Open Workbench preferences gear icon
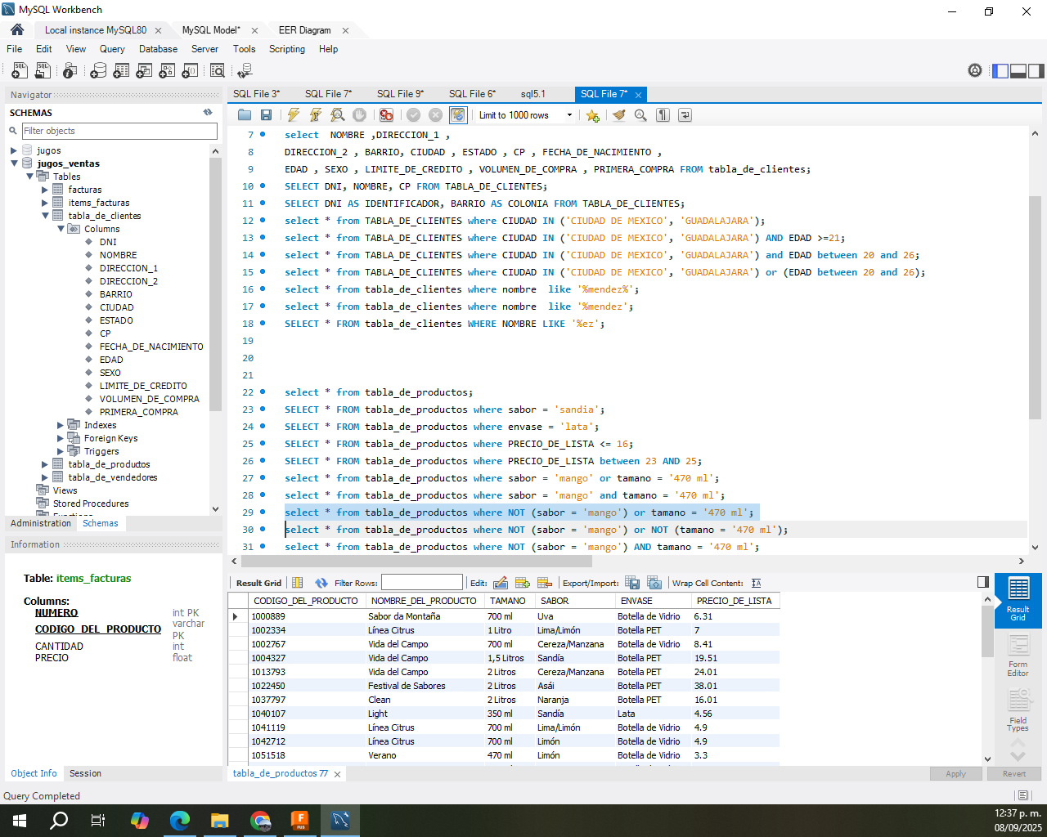Viewport: 1047px width, 837px height. pos(975,71)
